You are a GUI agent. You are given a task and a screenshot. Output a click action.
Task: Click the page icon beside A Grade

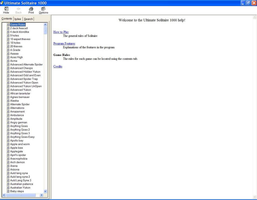(x=8, y=50)
